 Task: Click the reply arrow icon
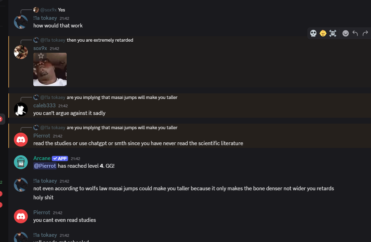pyautogui.click(x=355, y=33)
